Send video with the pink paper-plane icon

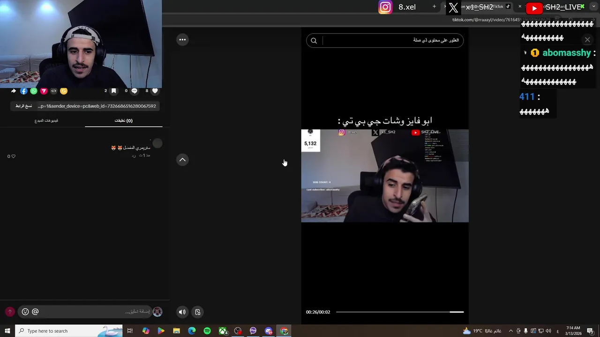point(44,91)
